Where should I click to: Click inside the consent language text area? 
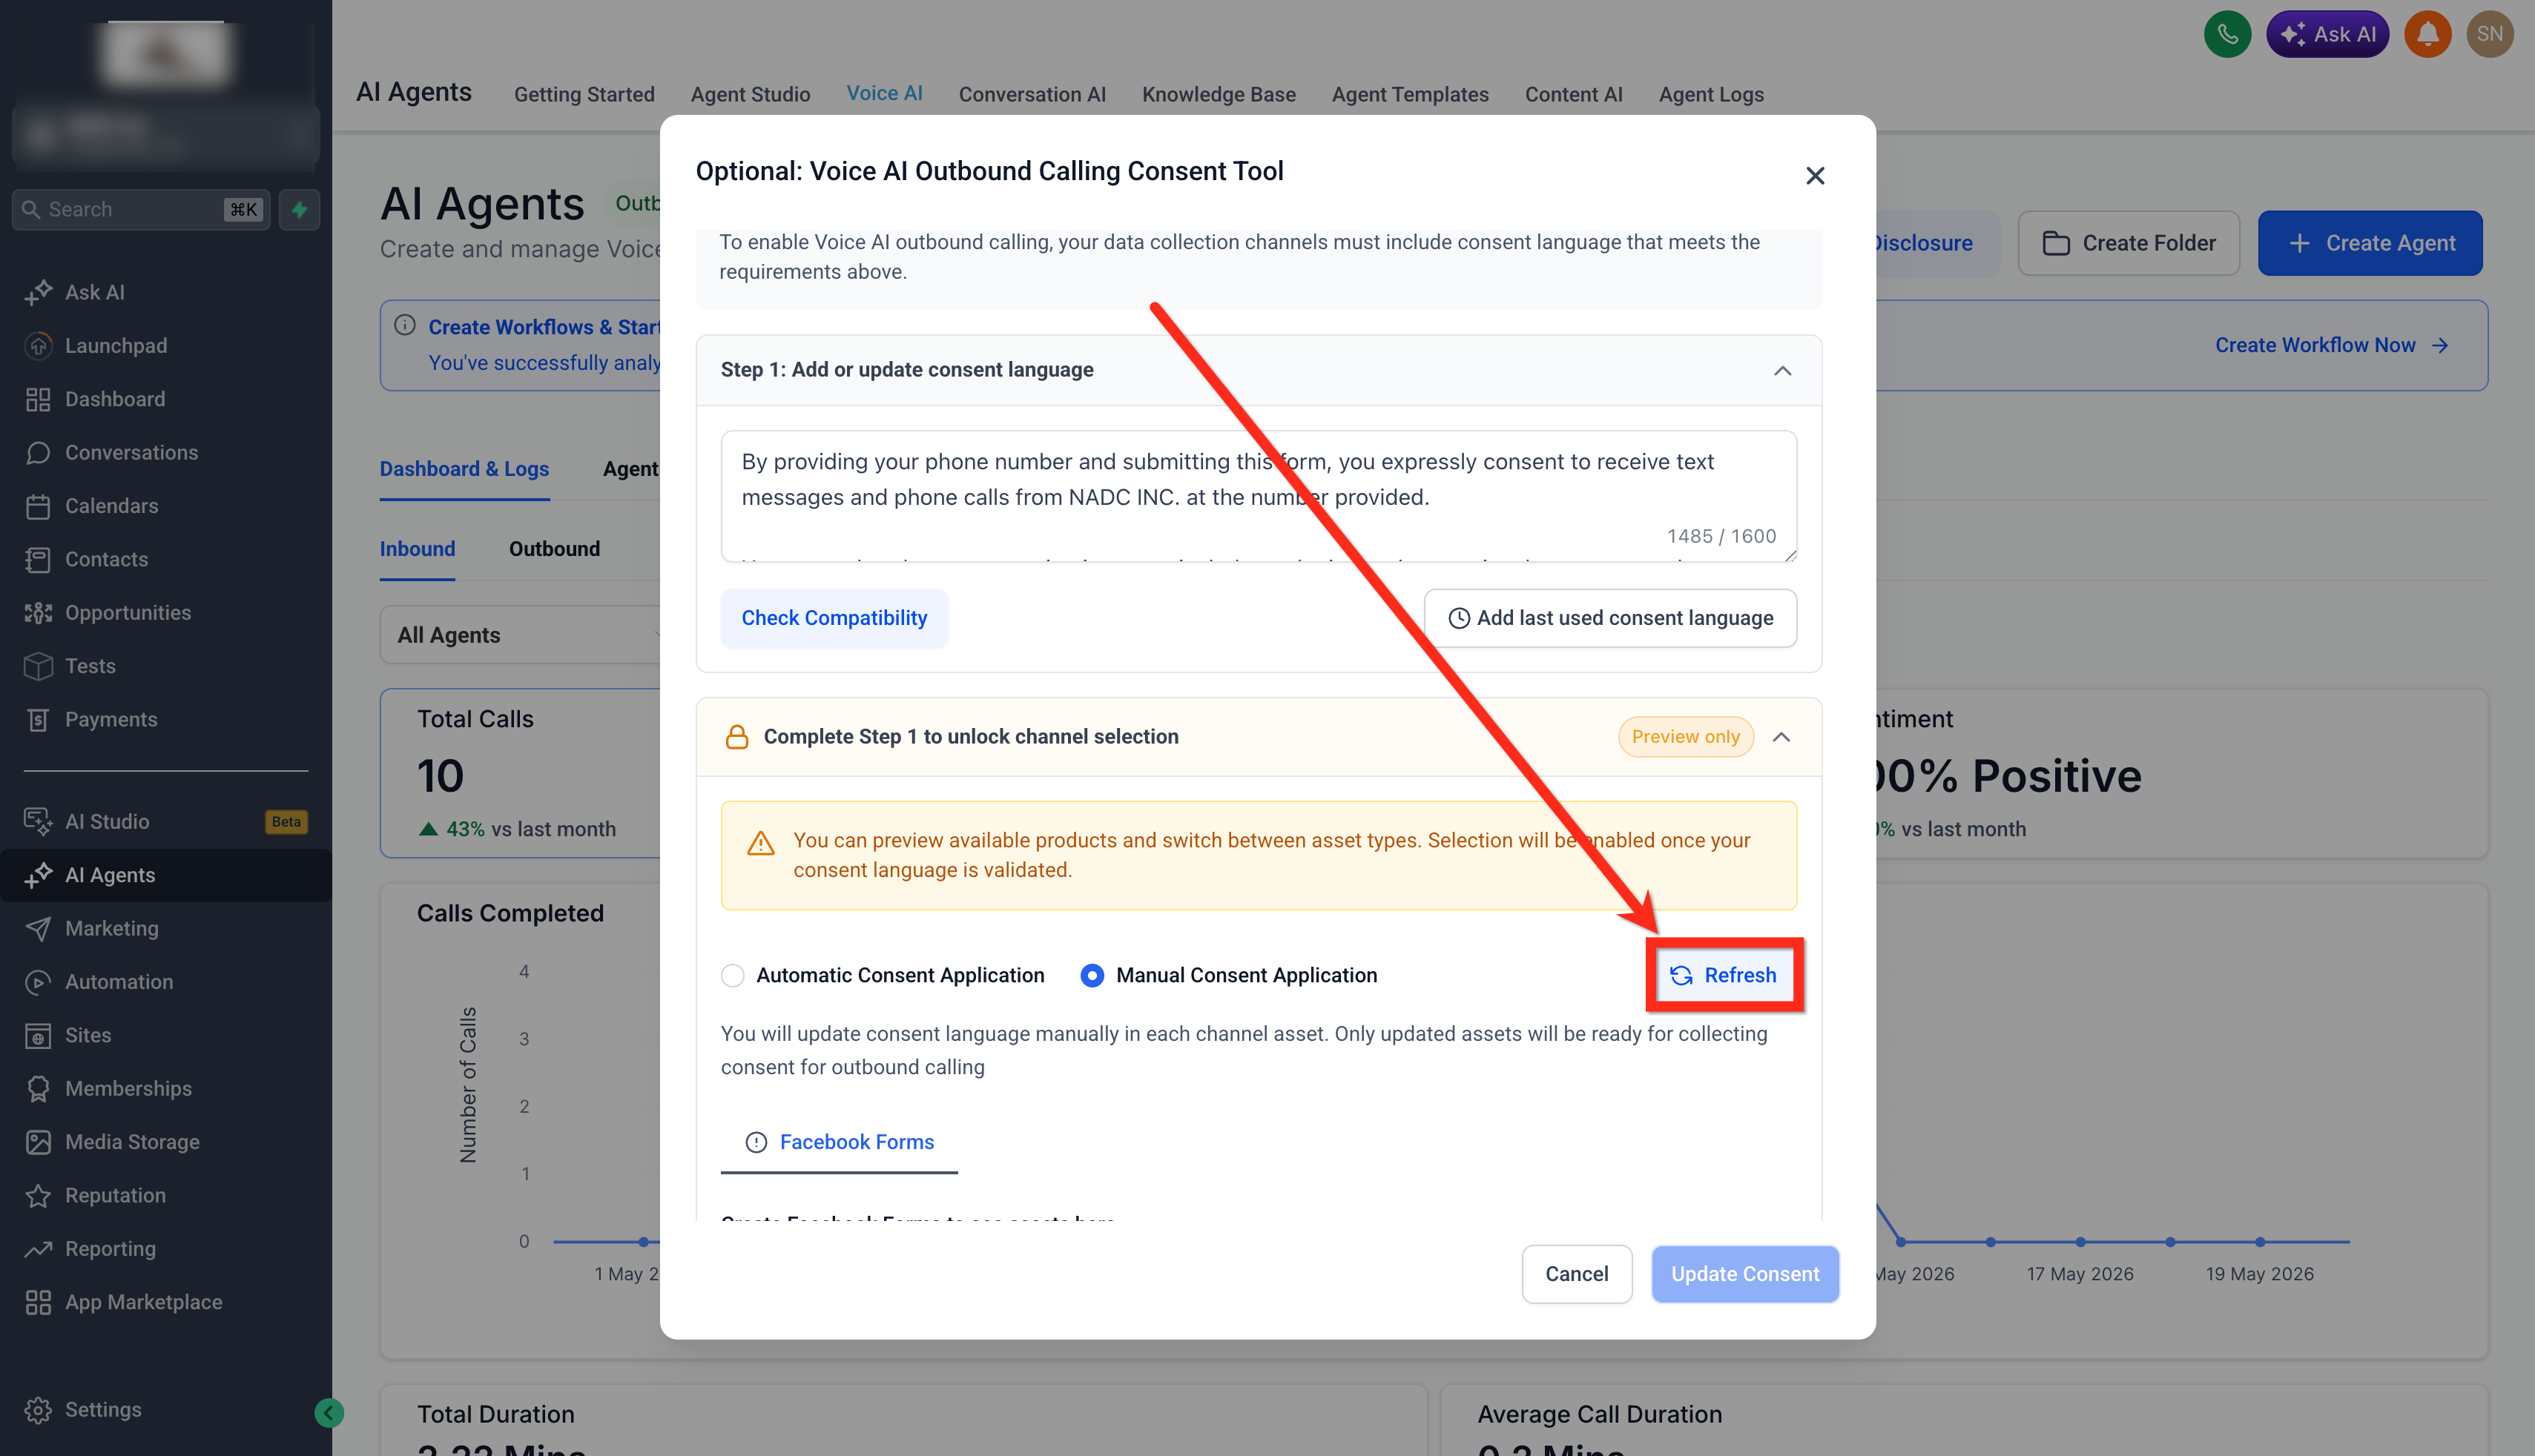(x=1259, y=496)
